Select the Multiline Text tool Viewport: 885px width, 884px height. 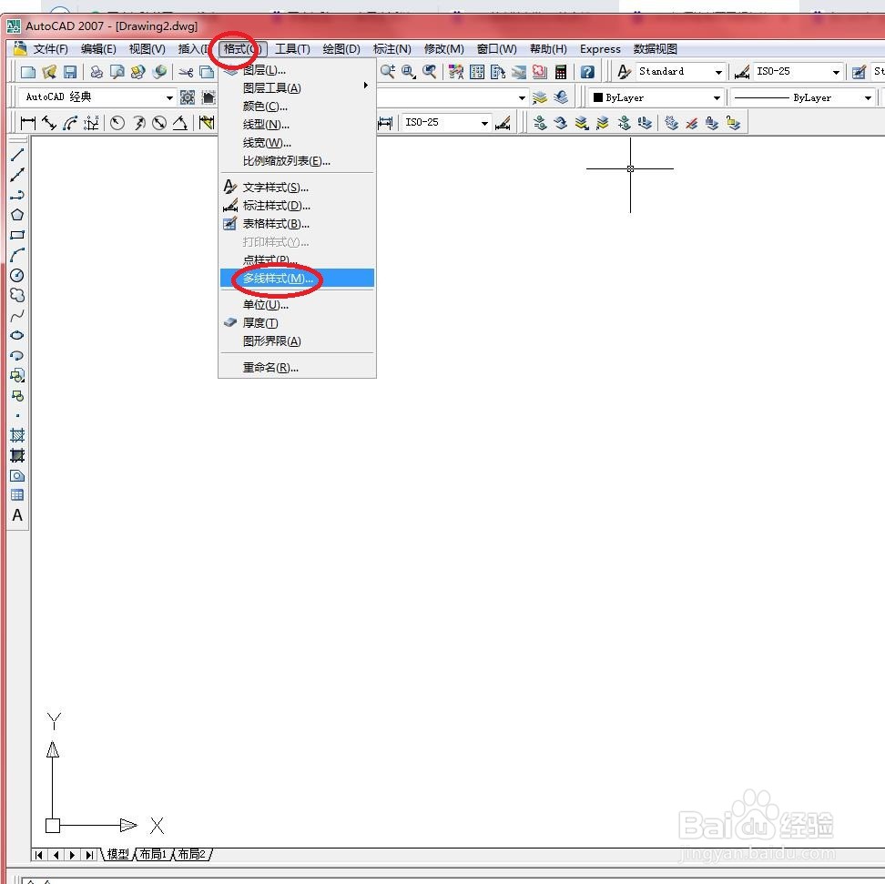pyautogui.click(x=17, y=515)
